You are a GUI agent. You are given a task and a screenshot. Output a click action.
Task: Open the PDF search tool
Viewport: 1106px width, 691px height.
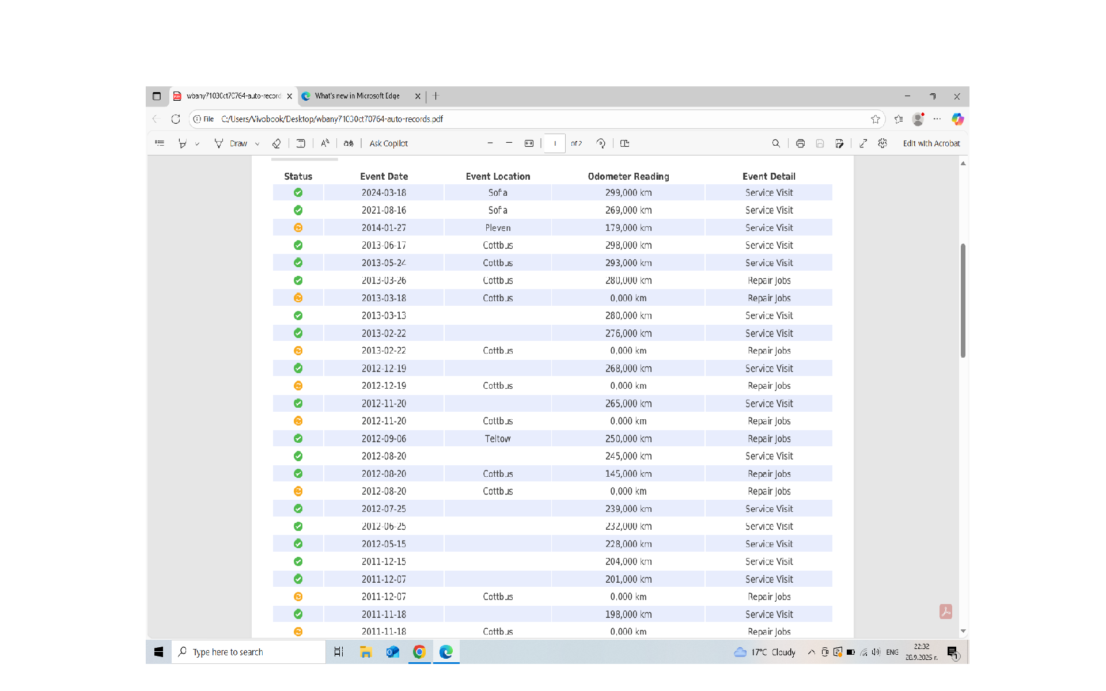point(776,143)
